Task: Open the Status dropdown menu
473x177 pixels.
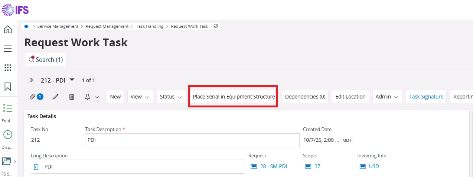Action: tap(171, 97)
